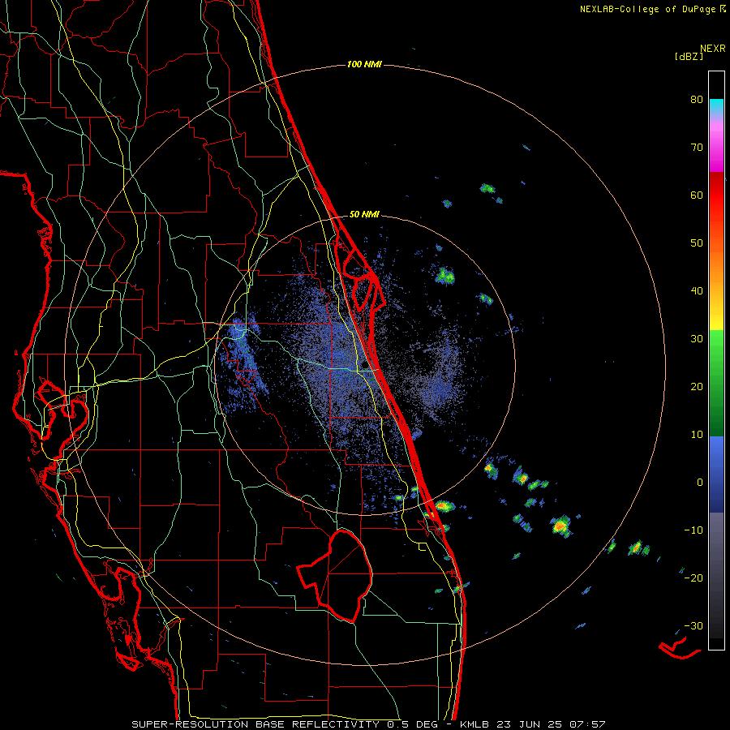Click the 80 value on the dBZ scale
The image size is (730, 730).
point(697,100)
